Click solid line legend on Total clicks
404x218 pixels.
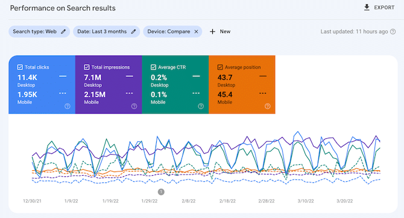click(x=63, y=76)
